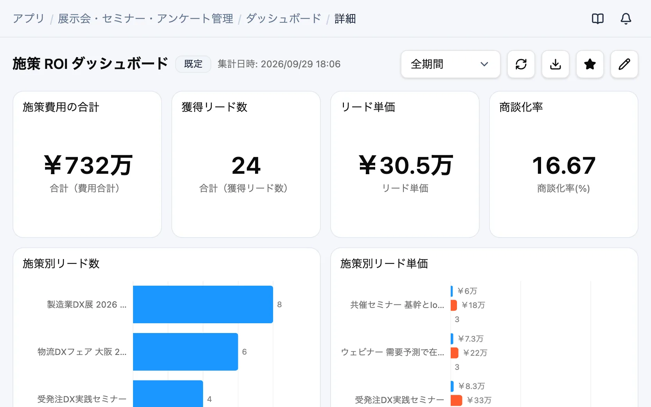
Task: Click the 16.67 conversion rate value
Action: (x=564, y=166)
